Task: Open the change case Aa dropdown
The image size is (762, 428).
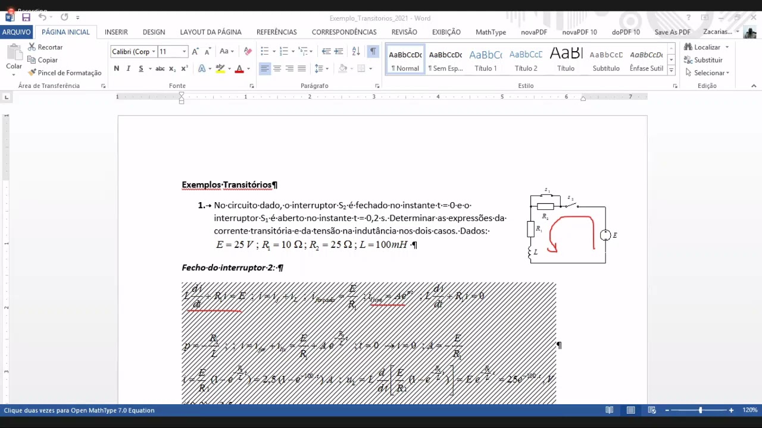Action: 226,52
